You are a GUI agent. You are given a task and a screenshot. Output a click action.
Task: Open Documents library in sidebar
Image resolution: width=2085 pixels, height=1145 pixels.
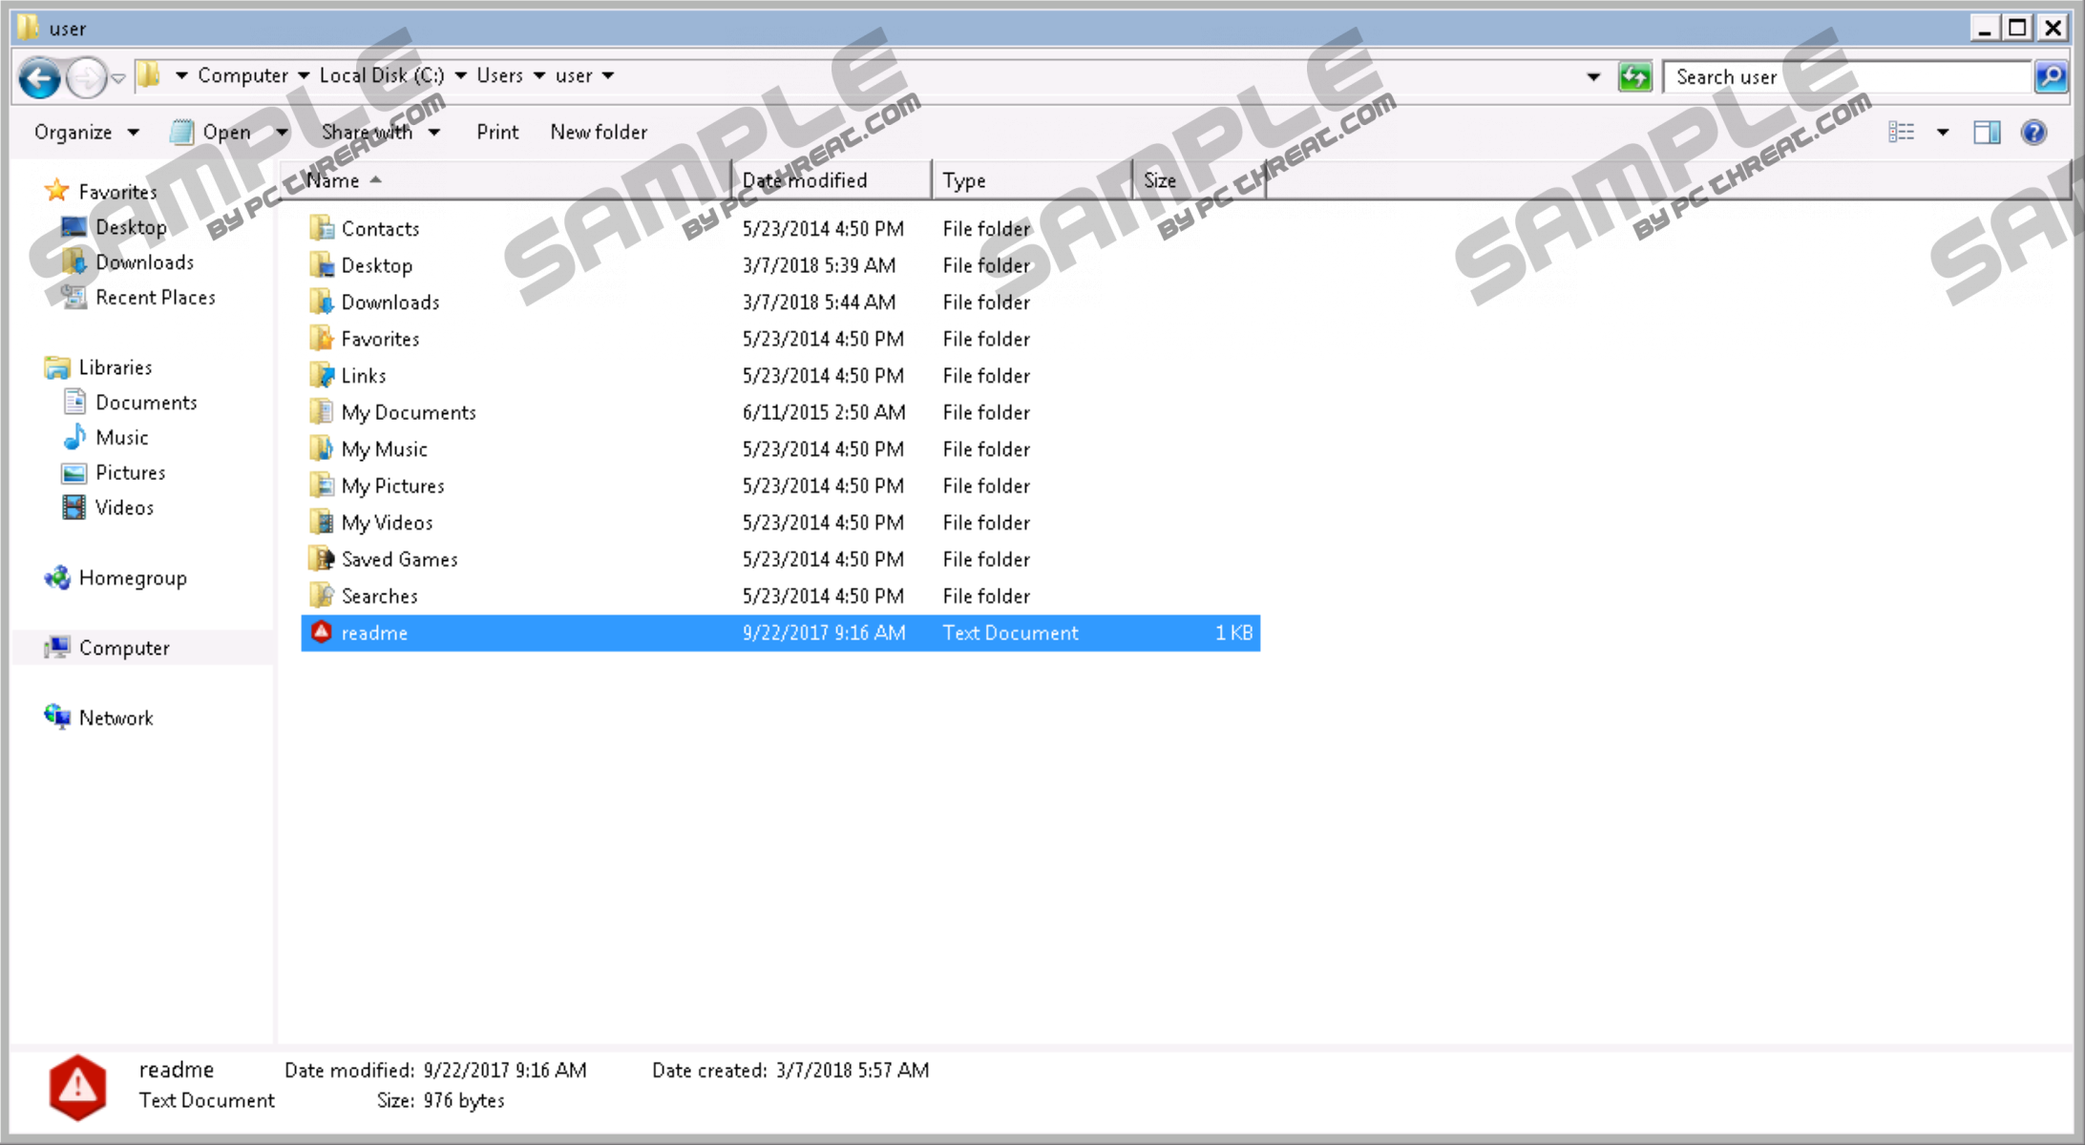(x=145, y=403)
